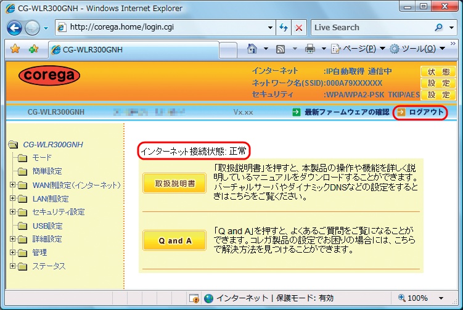The height and width of the screenshot is (310, 463).
Task: Open a new blank tab
Action: pyautogui.click(x=228, y=50)
